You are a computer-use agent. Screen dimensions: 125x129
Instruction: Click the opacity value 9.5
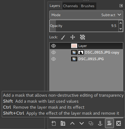114,26
